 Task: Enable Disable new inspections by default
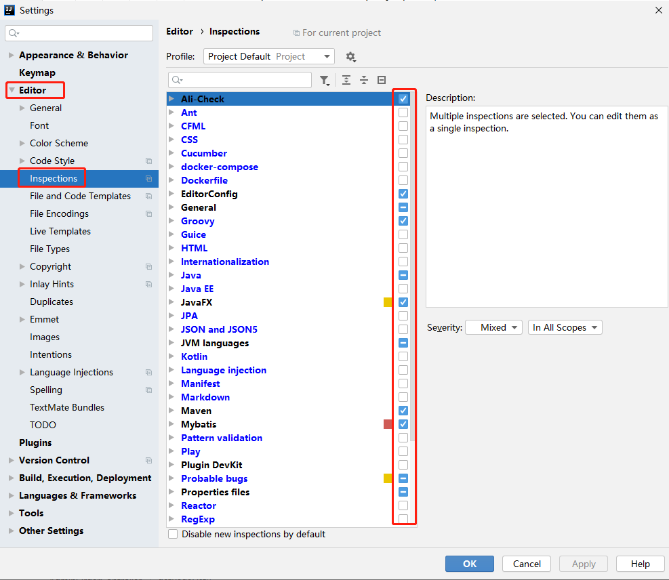[173, 534]
